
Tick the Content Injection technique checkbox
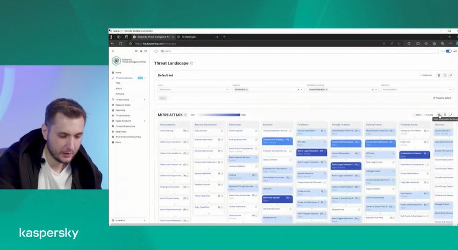(x=256, y=131)
